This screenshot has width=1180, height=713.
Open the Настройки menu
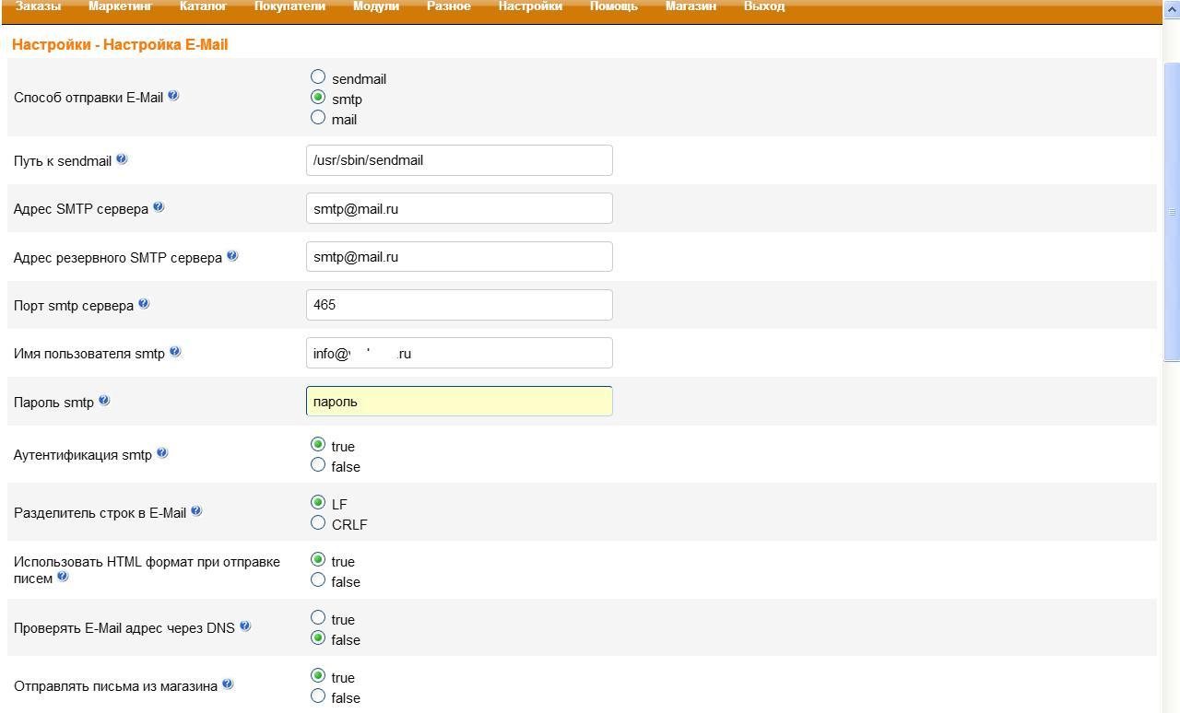click(529, 6)
